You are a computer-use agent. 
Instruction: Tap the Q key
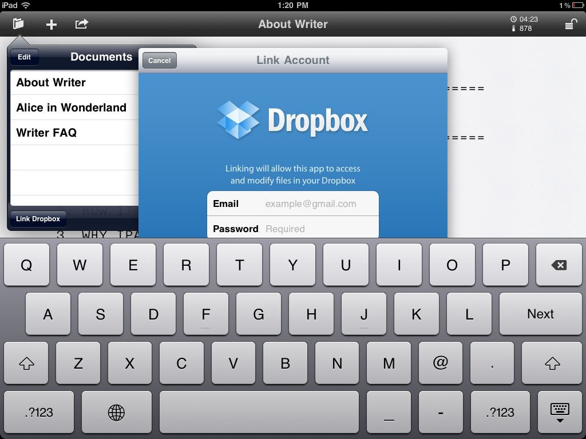[x=26, y=265]
